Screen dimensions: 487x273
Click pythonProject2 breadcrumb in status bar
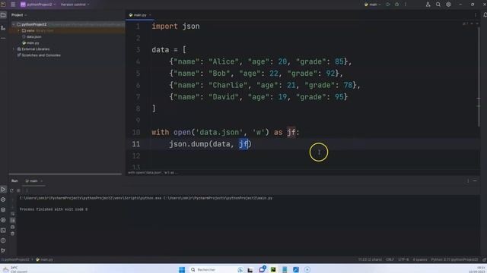pos(15,259)
